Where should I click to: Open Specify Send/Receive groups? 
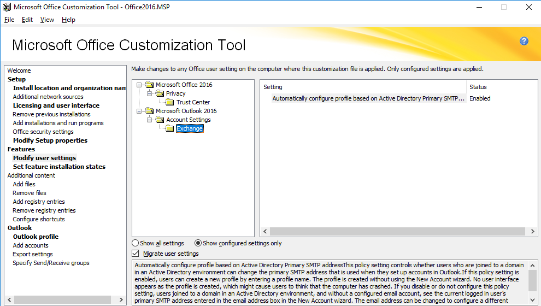(x=51, y=263)
